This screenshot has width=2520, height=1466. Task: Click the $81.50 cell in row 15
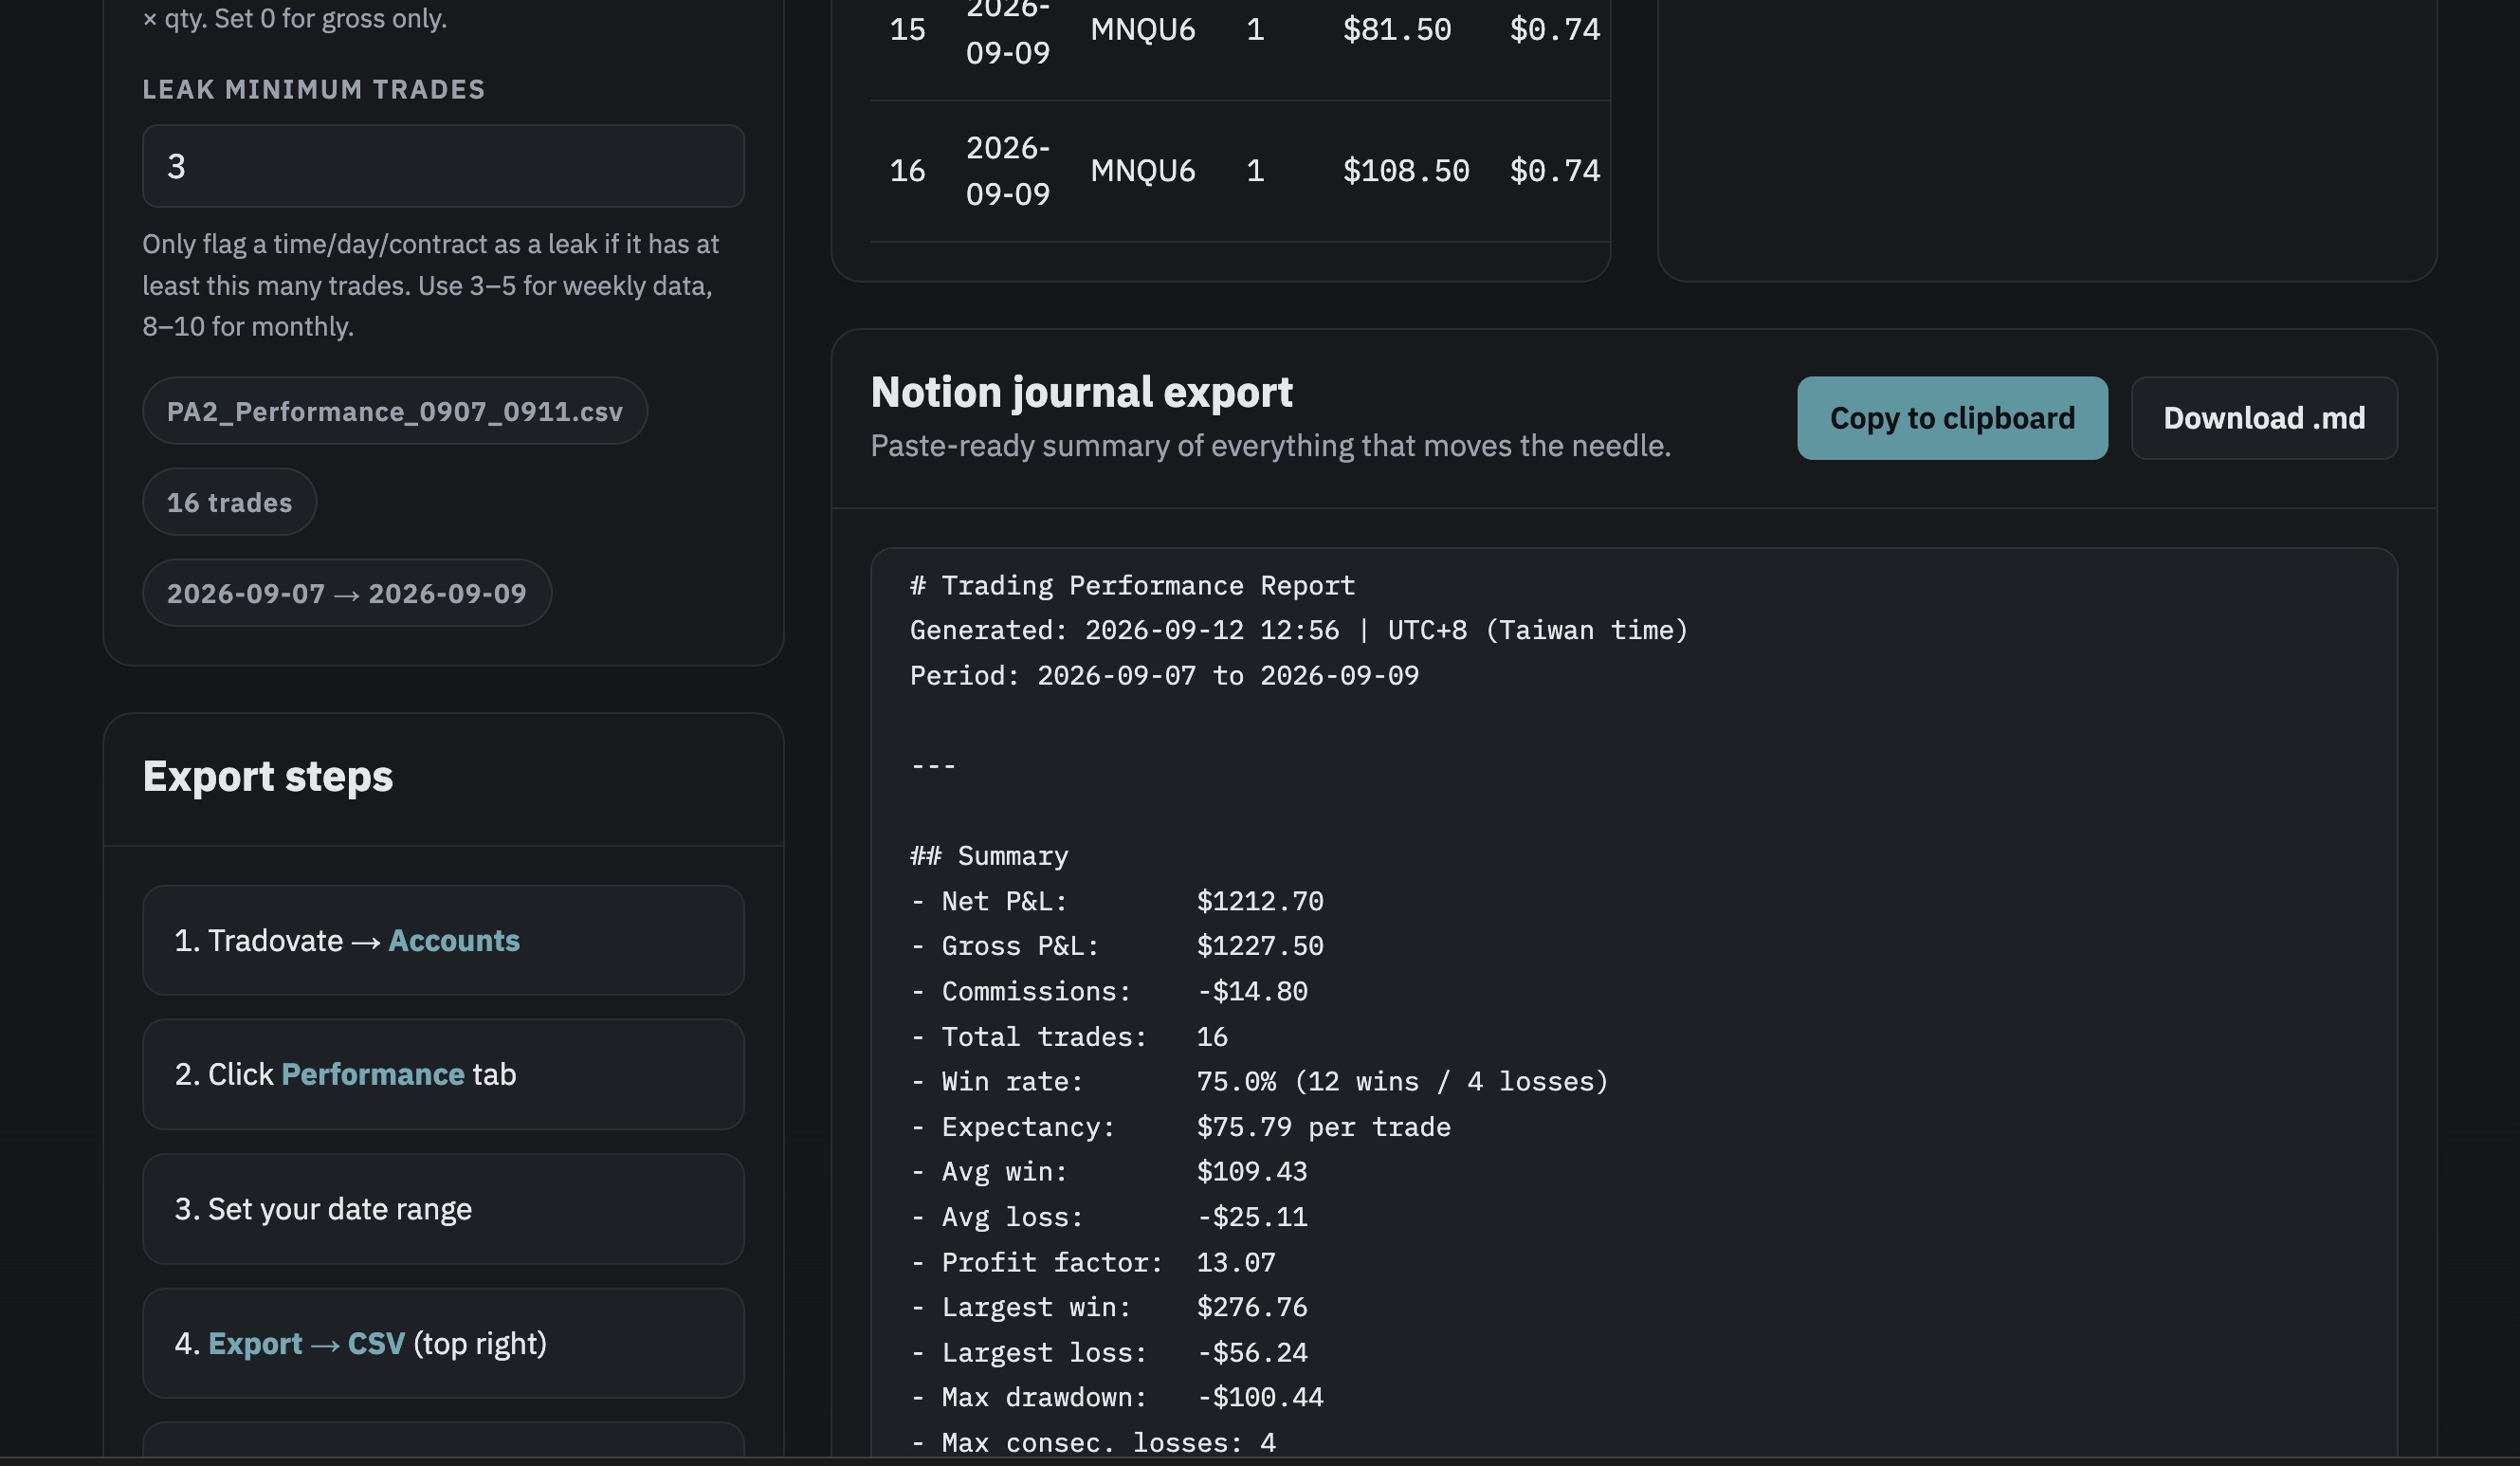1397,29
